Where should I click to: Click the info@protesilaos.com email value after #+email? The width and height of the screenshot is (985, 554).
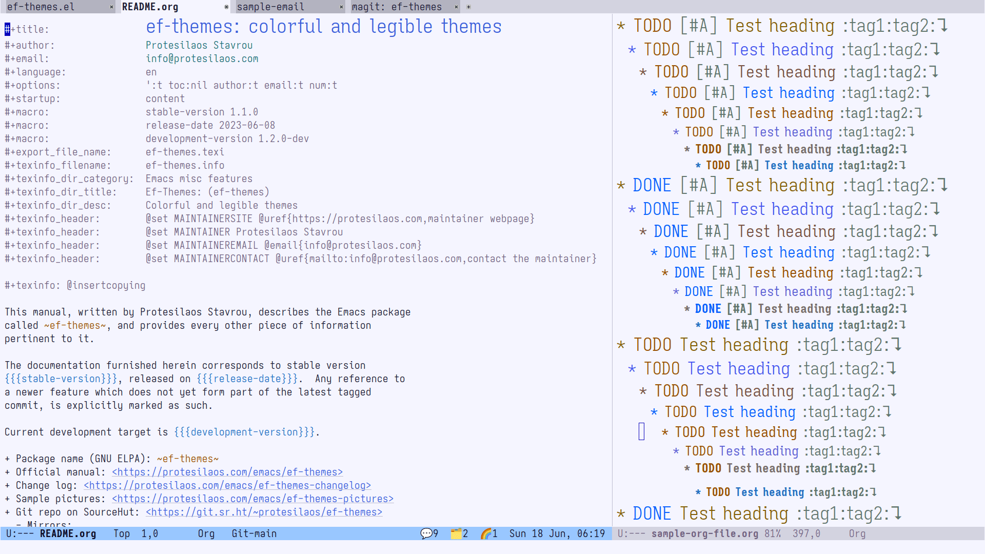(202, 58)
